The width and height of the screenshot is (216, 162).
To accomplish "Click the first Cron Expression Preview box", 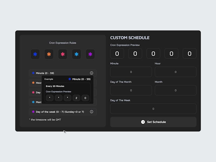I will 117,53.
